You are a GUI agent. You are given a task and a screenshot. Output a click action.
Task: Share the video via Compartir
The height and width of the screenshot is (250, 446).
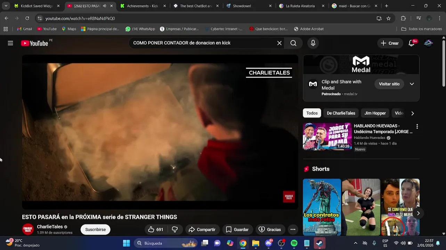point(202,230)
